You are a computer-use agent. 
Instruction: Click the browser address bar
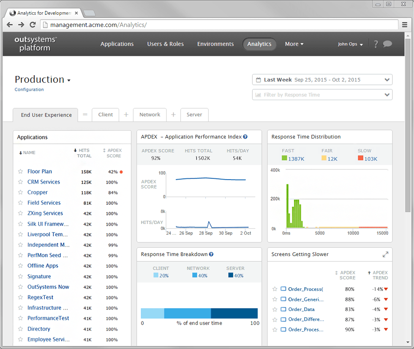(x=220, y=25)
